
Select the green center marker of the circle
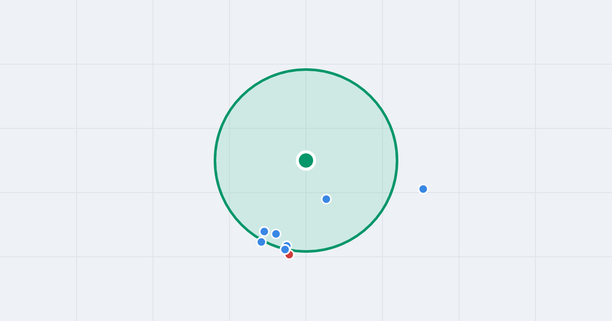tap(306, 160)
